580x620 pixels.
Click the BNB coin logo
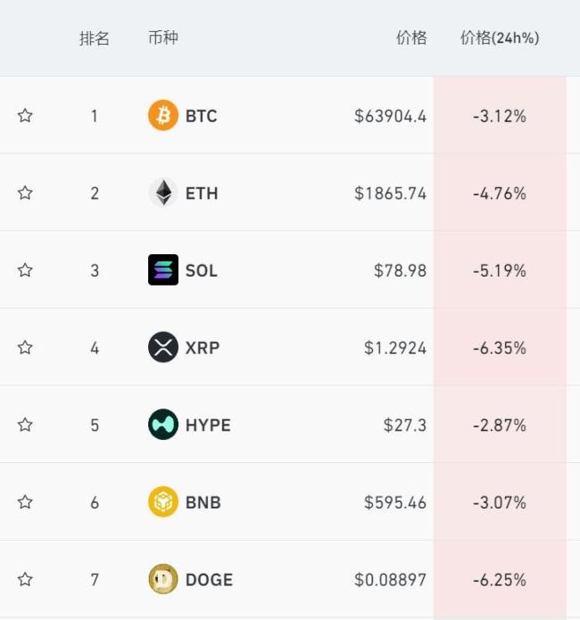(x=163, y=502)
